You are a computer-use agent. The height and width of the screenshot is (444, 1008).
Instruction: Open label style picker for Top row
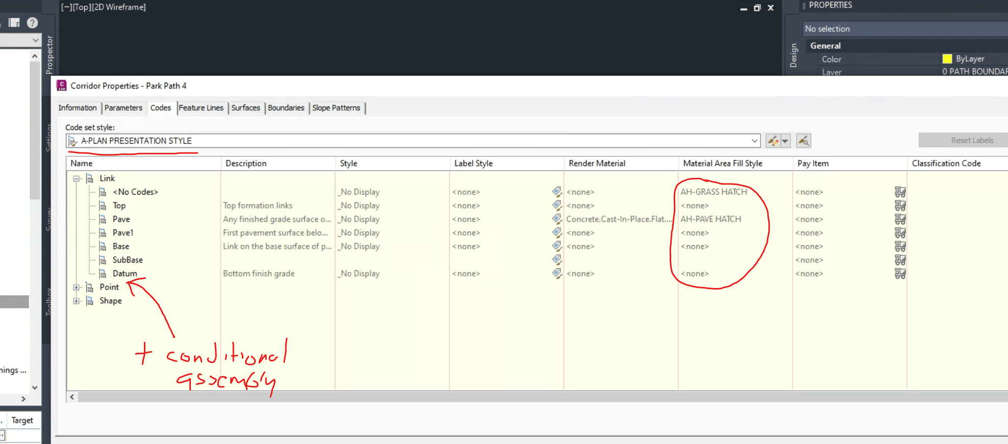(557, 205)
